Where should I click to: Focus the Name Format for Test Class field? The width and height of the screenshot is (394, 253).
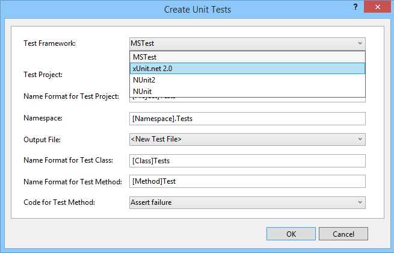247,161
